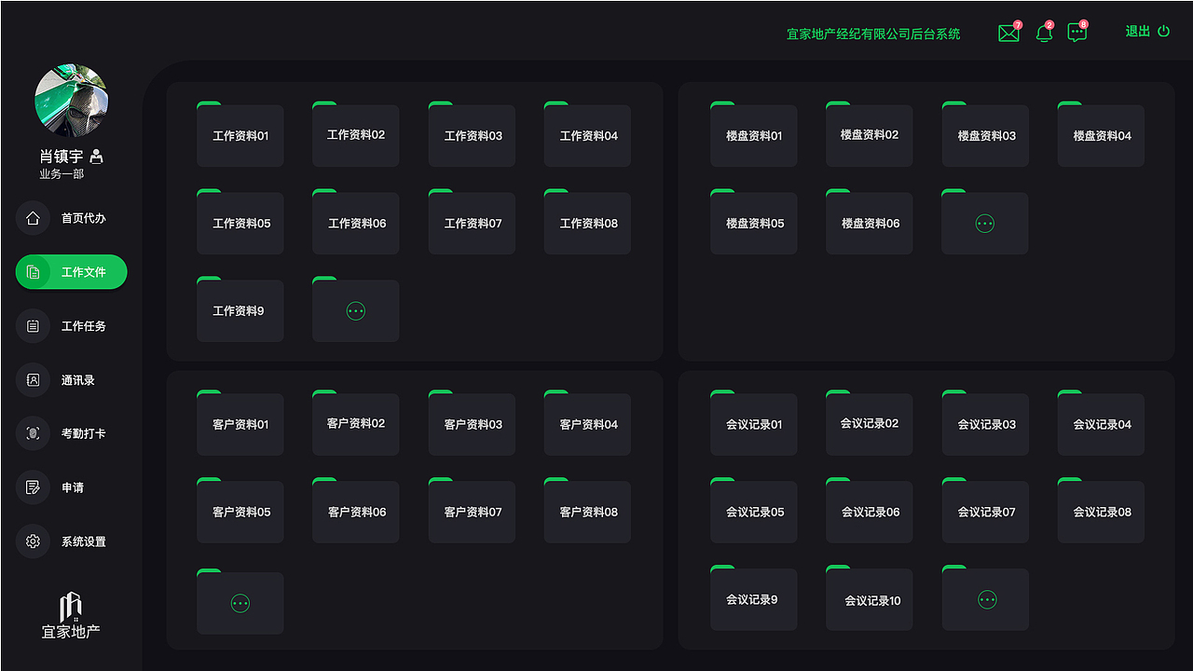Show more folders in 会议记录 section

pyautogui.click(x=987, y=598)
